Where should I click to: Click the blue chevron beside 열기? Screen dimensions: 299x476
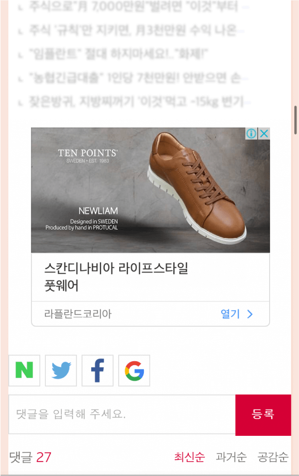click(x=250, y=314)
